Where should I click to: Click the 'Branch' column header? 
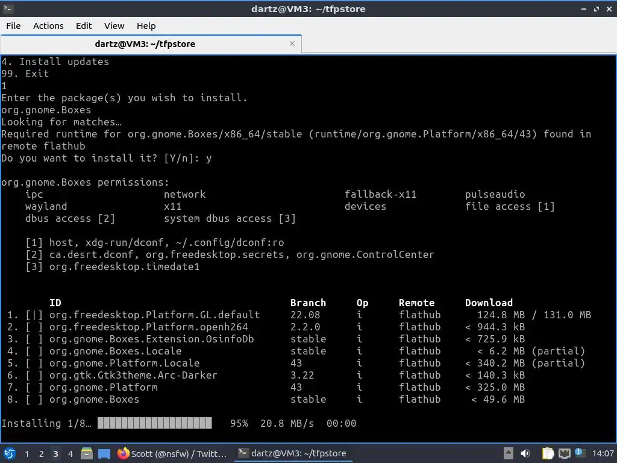point(308,303)
